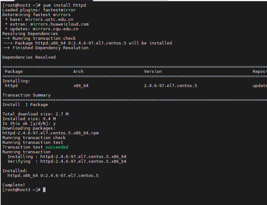Click version '2.4.6-97.el7.centos.5' in table row
The height and width of the screenshot is (205, 267).
170,86
